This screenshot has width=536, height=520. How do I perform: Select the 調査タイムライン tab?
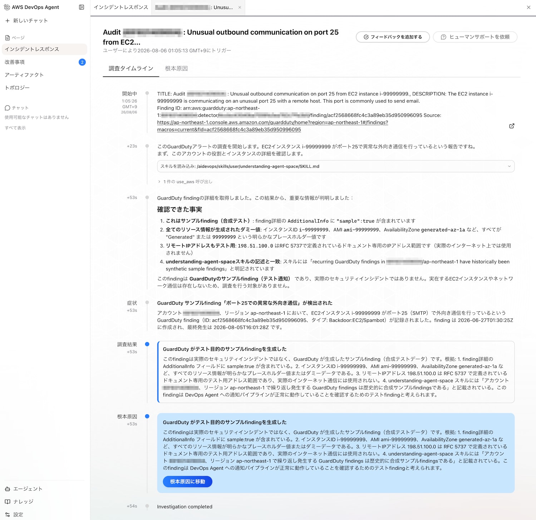coord(131,68)
